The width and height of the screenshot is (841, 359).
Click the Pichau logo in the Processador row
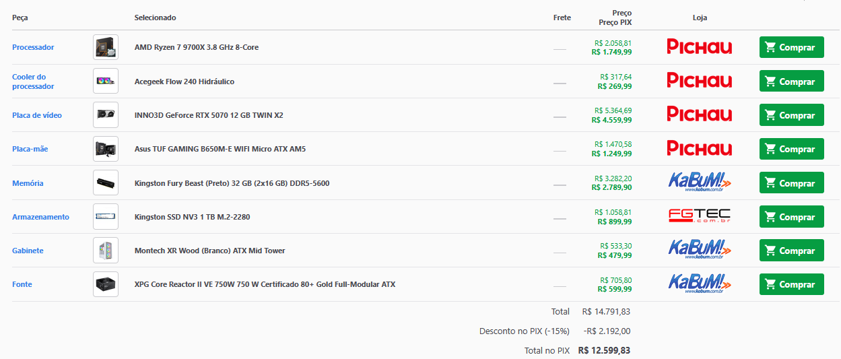[699, 46]
